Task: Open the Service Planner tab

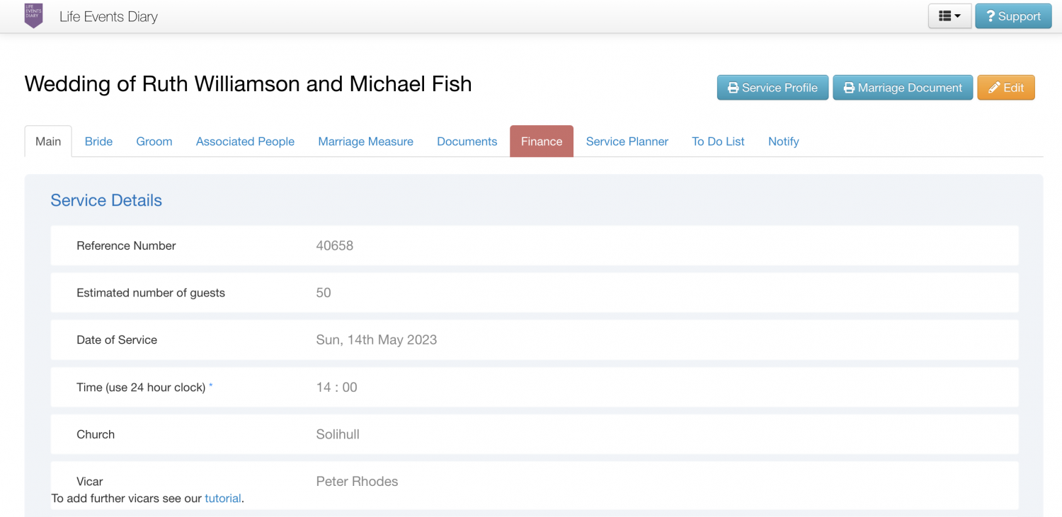Action: coord(627,141)
